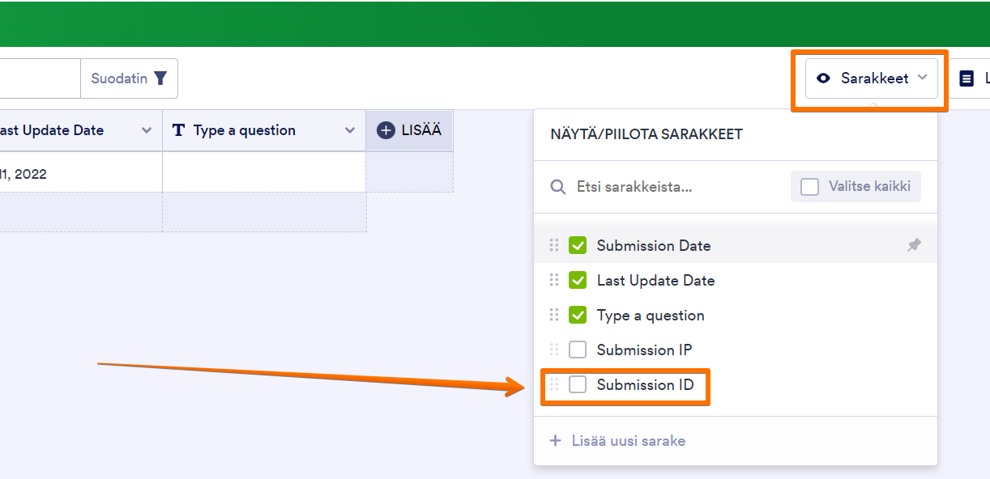Click the filter funnel icon
990x479 pixels.
click(x=160, y=78)
